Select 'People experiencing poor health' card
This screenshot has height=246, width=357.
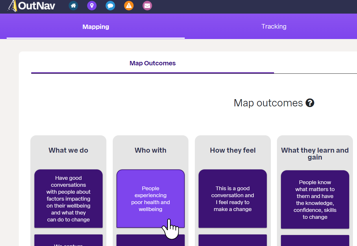151,199
